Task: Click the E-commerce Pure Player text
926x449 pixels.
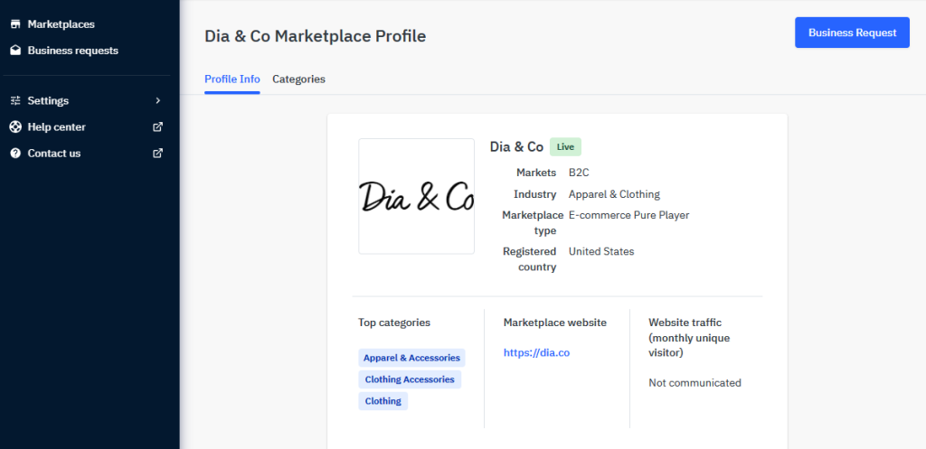Action: (629, 215)
